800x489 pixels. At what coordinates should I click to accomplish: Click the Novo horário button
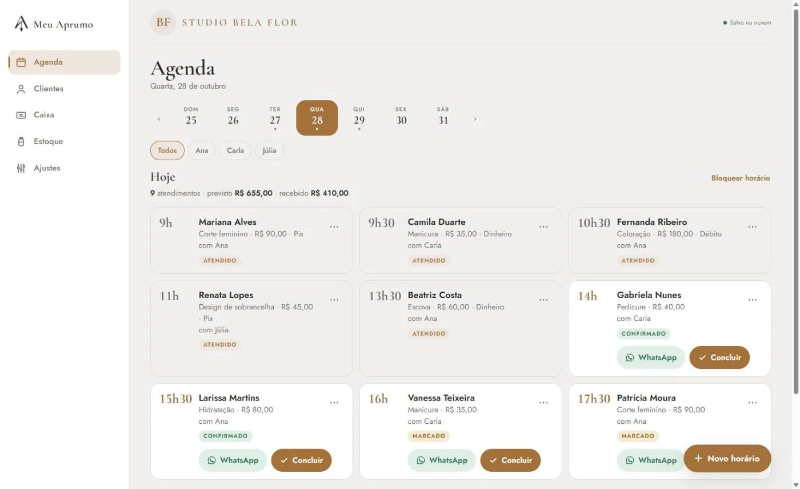727,459
